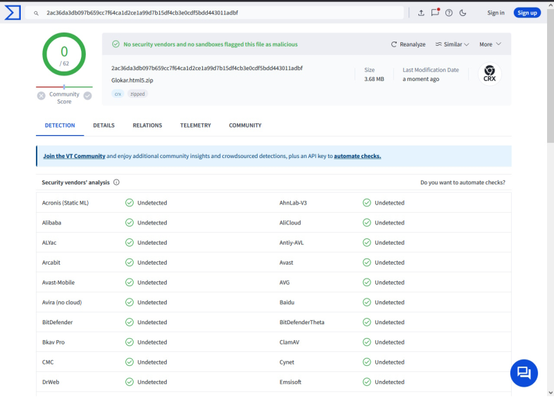Open the notifications flag icon
This screenshot has width=554, height=397.
(435, 12)
